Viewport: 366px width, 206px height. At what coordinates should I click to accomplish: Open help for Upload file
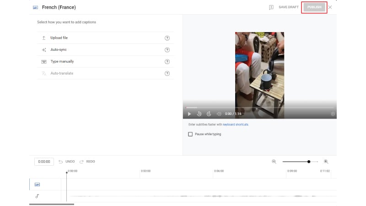click(x=167, y=38)
